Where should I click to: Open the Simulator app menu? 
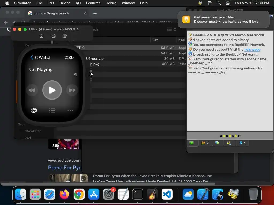22,3
